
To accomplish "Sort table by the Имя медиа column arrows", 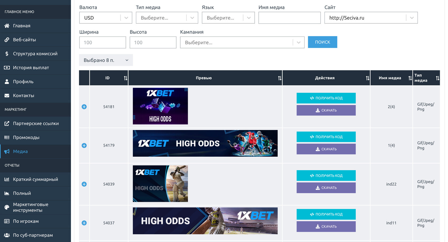I will coord(410,78).
